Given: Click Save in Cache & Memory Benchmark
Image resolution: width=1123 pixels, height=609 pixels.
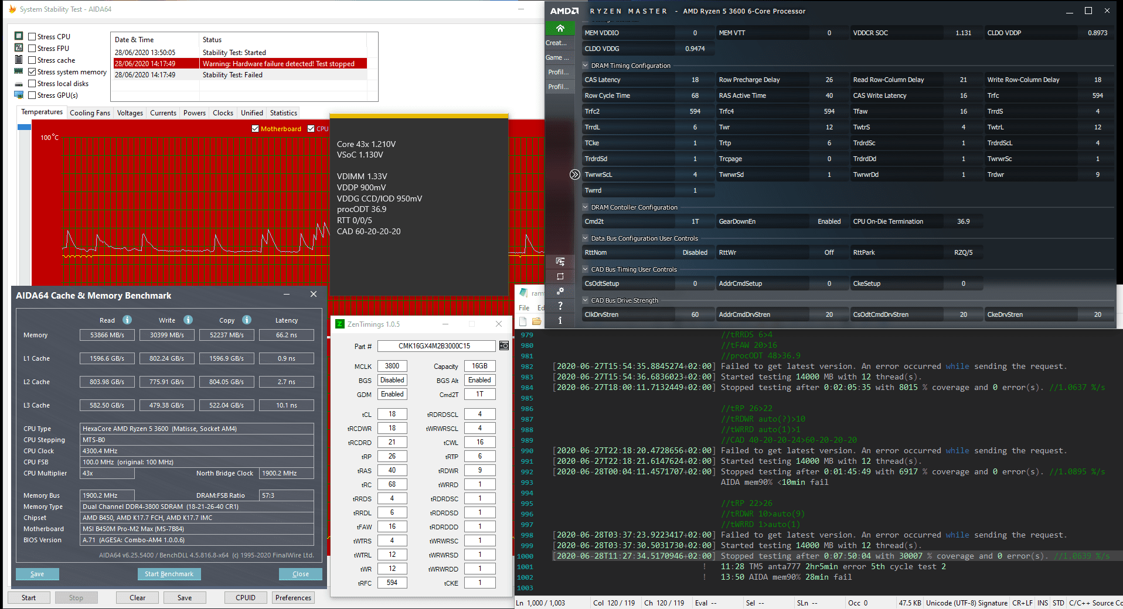Looking at the screenshot, I should click(x=38, y=574).
